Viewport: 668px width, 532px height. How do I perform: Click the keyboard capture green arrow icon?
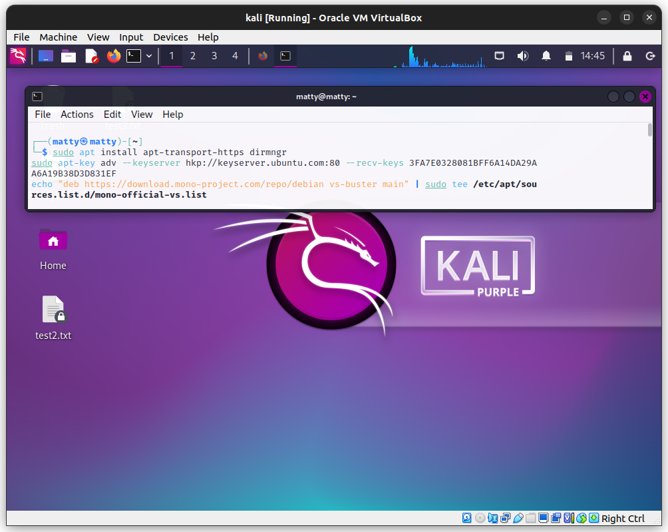pos(594,518)
